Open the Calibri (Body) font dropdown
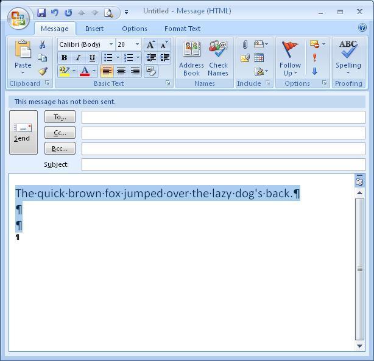Viewport: 374px width, 361px height. click(x=111, y=44)
